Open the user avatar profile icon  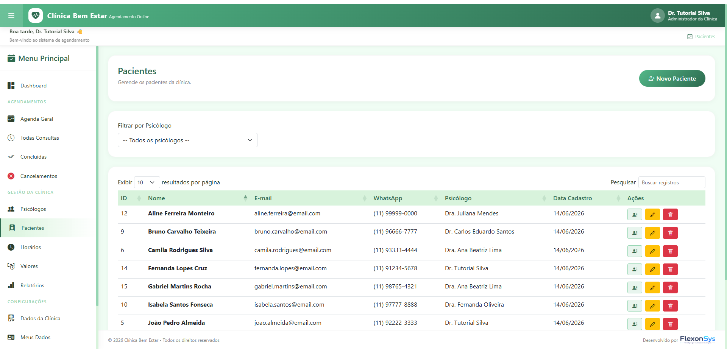[x=657, y=16]
